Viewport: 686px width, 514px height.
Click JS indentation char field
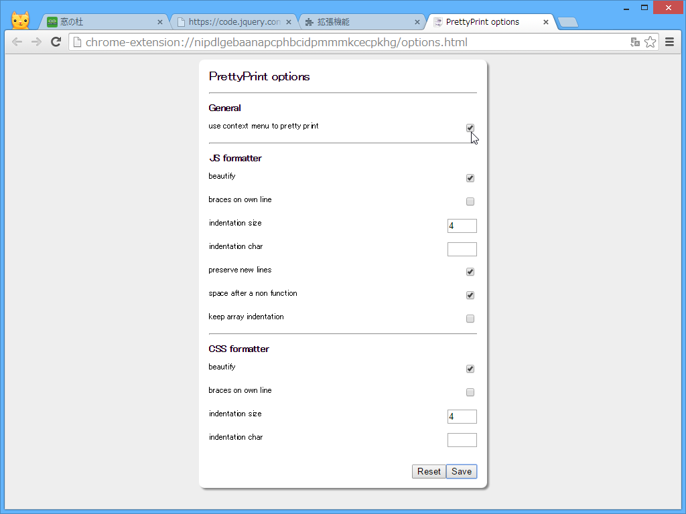(x=462, y=249)
